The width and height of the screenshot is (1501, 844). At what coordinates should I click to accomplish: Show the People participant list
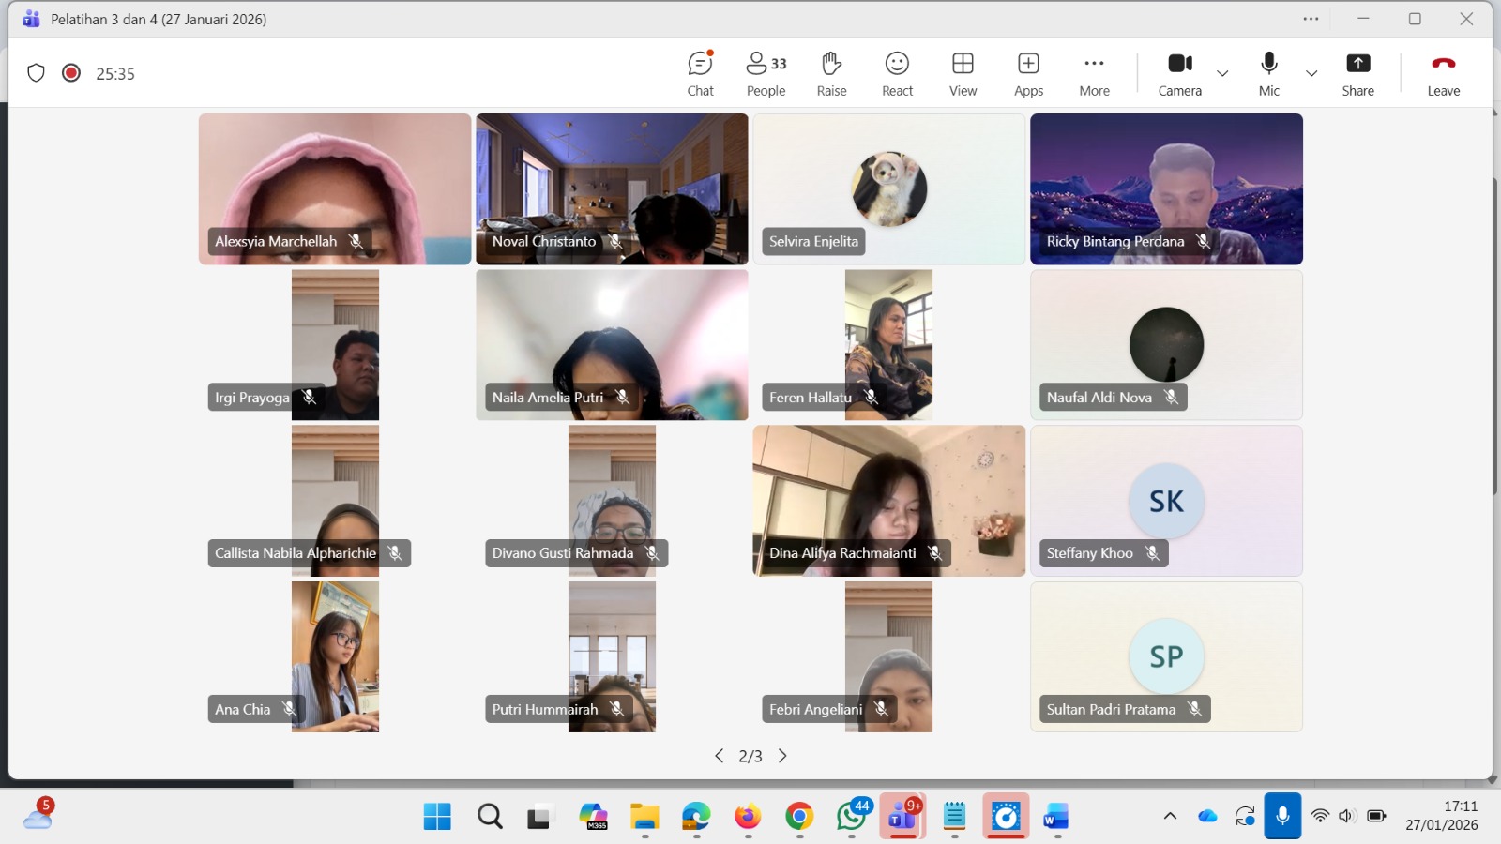coord(766,73)
